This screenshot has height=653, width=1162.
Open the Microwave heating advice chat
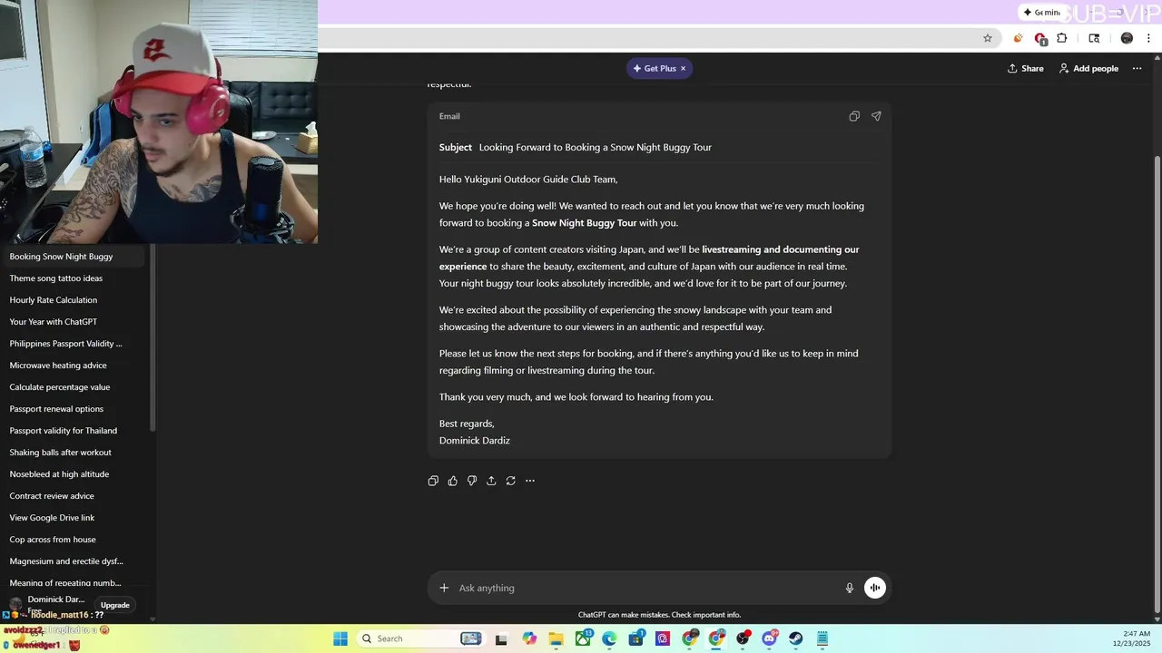(x=72, y=365)
